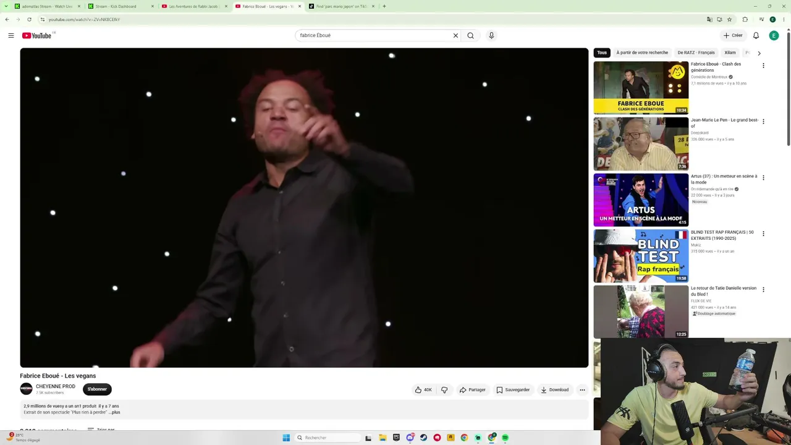Go back with the browser back arrow

[x=7, y=19]
